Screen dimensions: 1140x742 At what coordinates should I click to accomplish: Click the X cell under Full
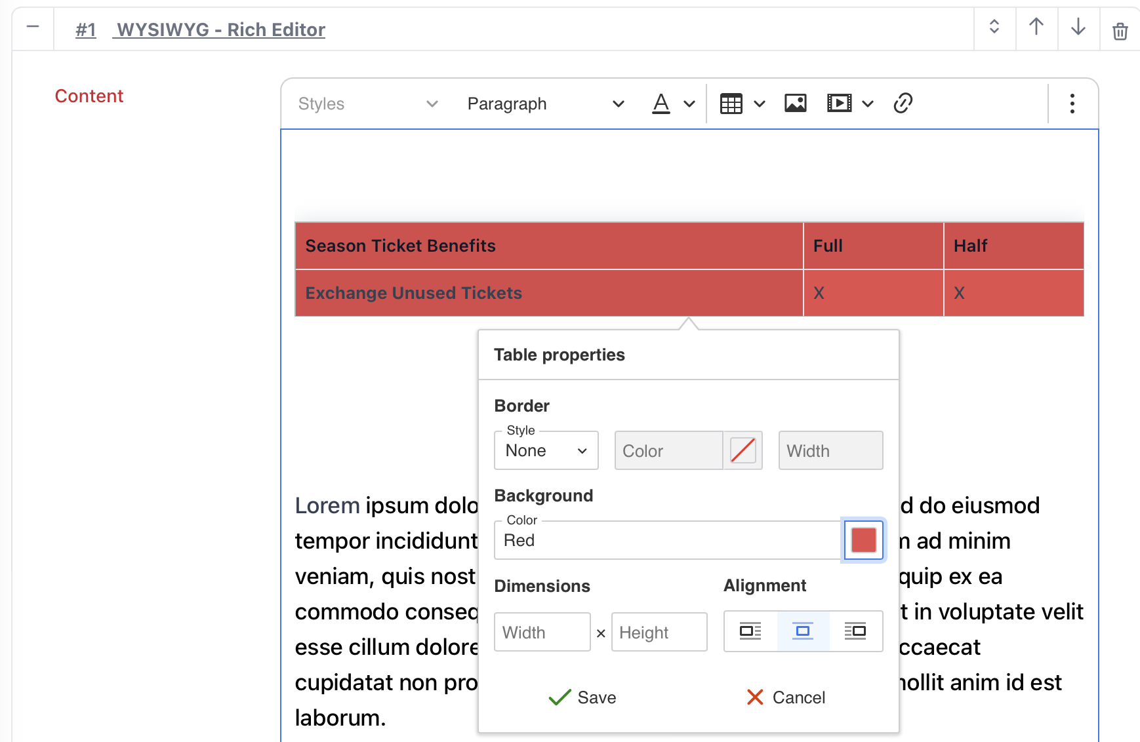point(874,293)
